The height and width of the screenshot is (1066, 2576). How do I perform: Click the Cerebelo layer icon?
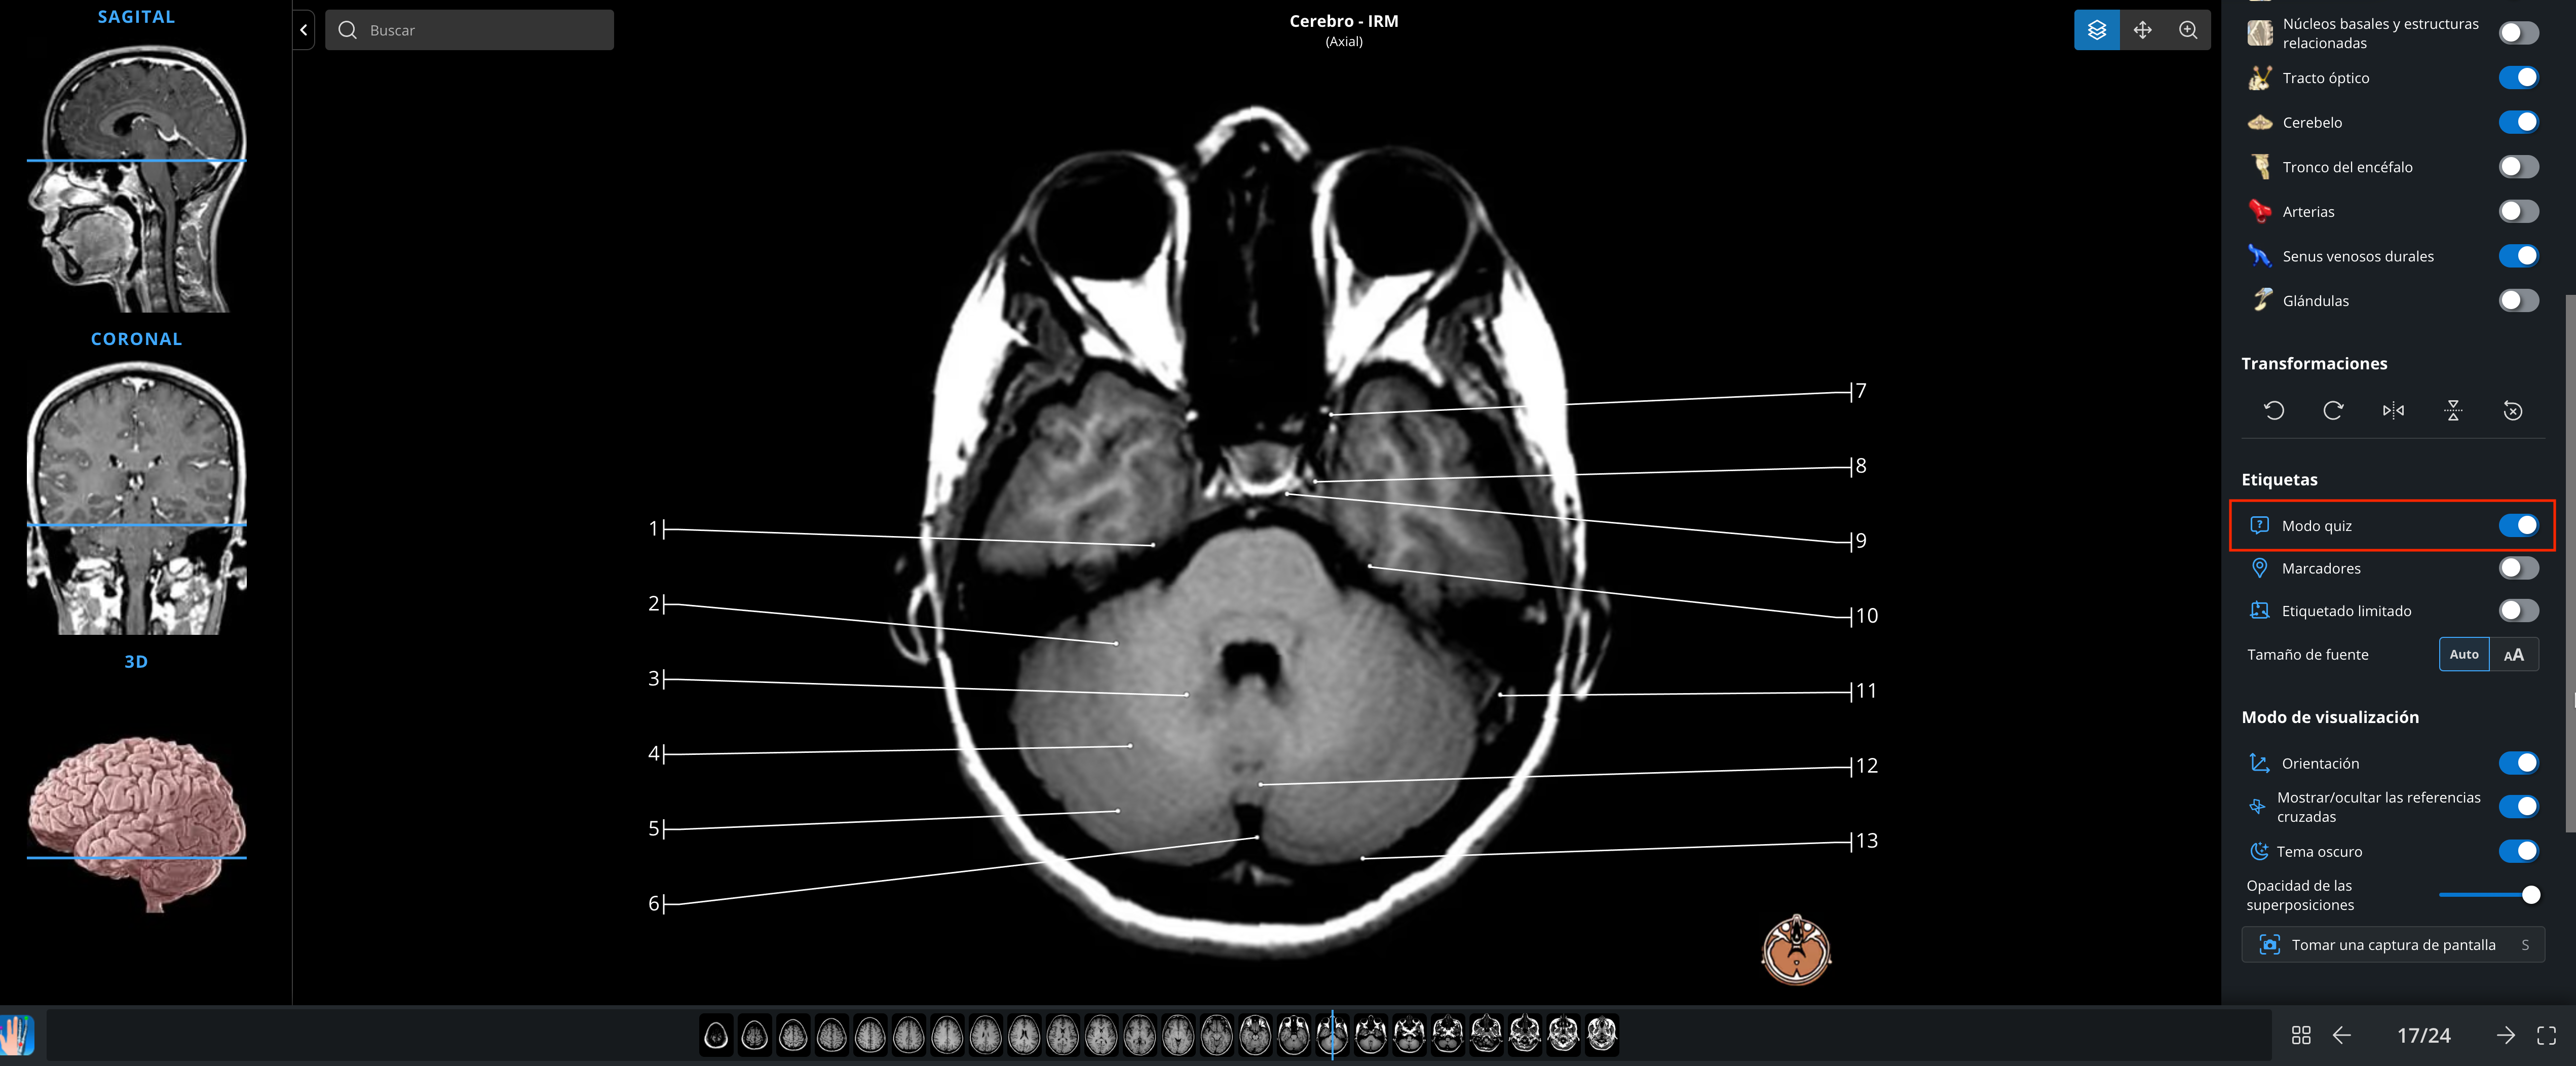coord(2260,122)
